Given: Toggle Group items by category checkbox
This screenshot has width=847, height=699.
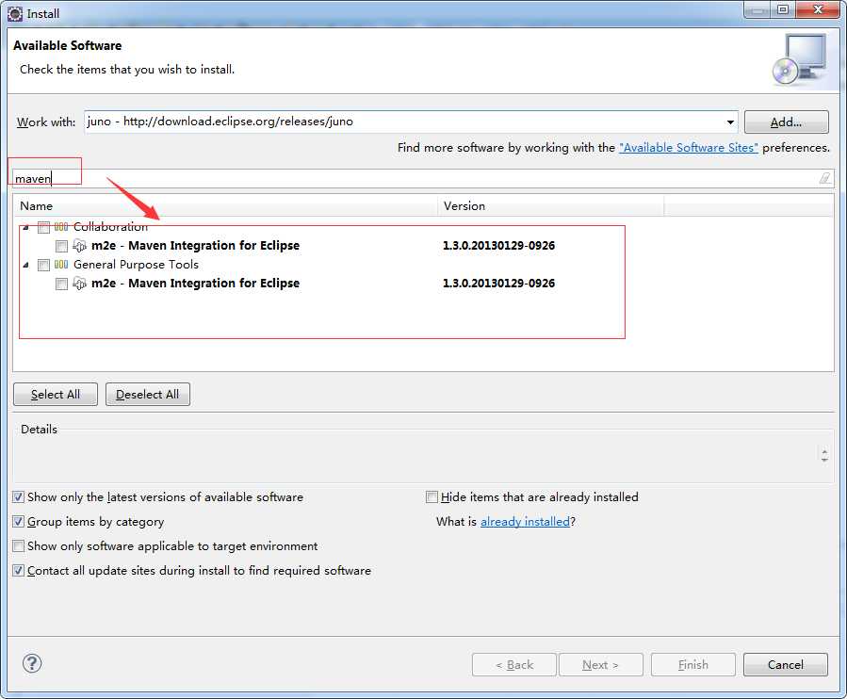Looking at the screenshot, I should pos(18,521).
